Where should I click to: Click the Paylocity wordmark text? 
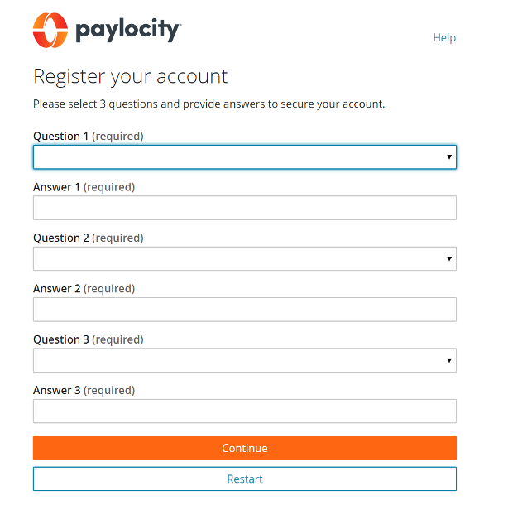coord(127,31)
